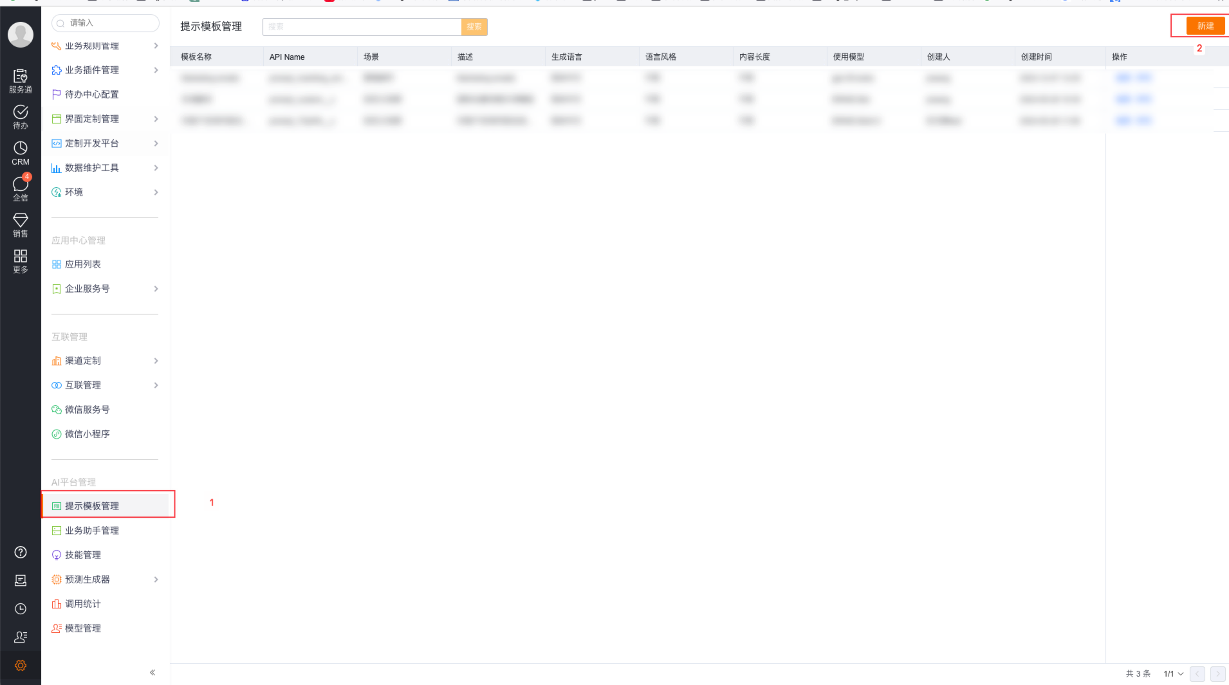Open the 1/1 page selector dropdown
This screenshot has width=1229, height=685.
click(x=1173, y=673)
